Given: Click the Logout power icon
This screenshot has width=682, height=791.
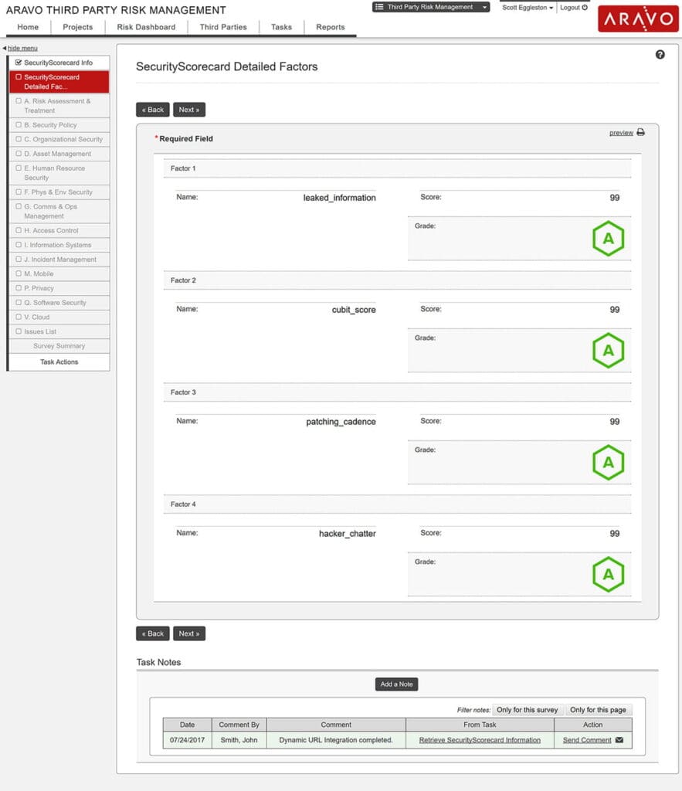Looking at the screenshot, I should click(585, 8).
